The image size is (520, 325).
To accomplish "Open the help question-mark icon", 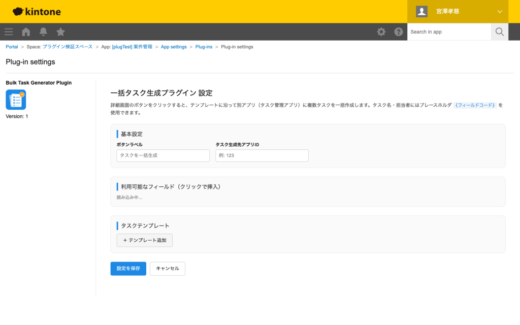I will [x=399, y=31].
